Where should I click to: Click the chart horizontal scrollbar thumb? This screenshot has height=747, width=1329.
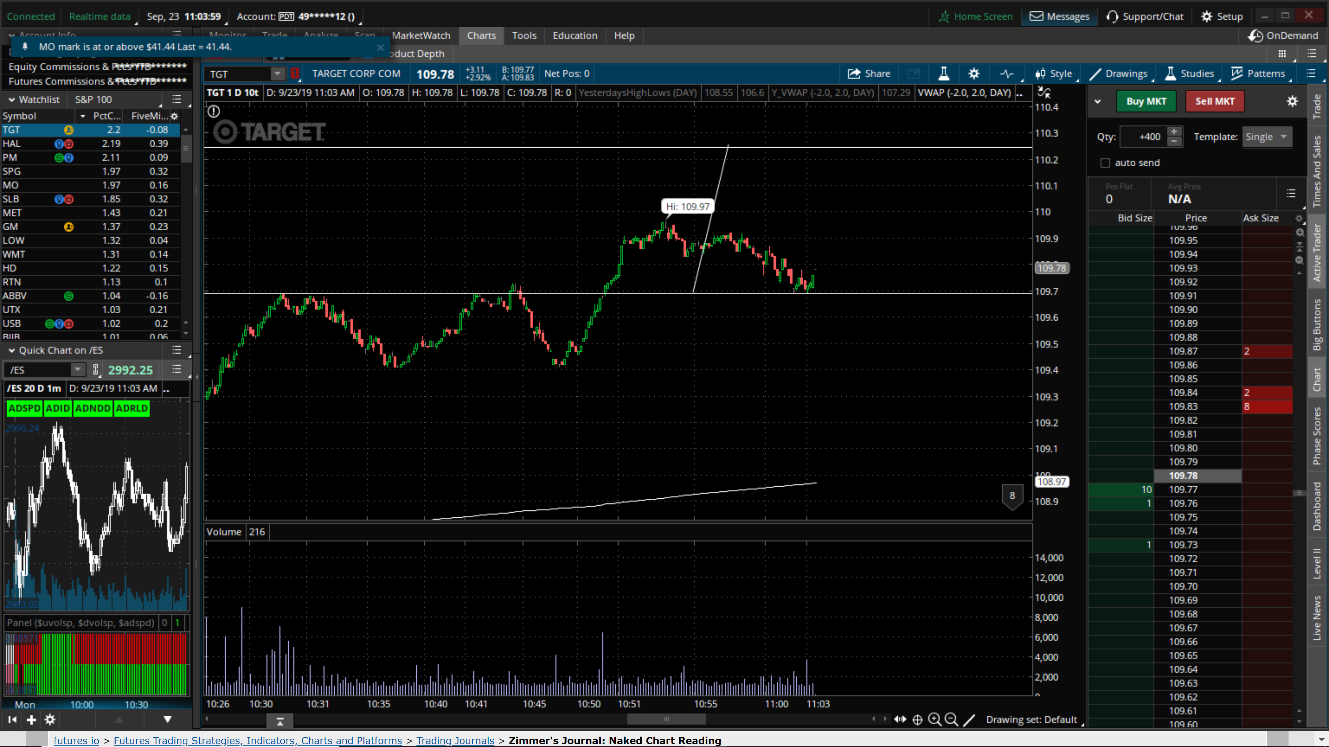click(x=666, y=719)
